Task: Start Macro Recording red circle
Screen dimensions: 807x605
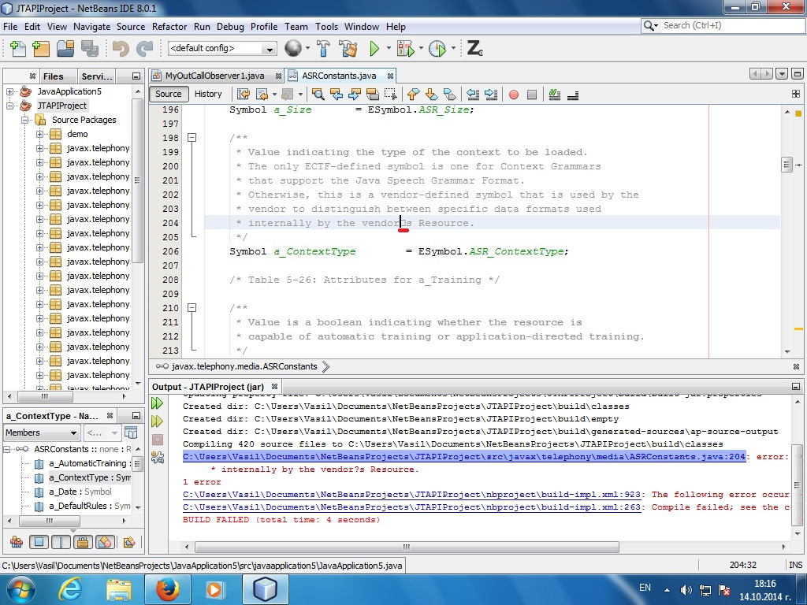Action: (514, 95)
